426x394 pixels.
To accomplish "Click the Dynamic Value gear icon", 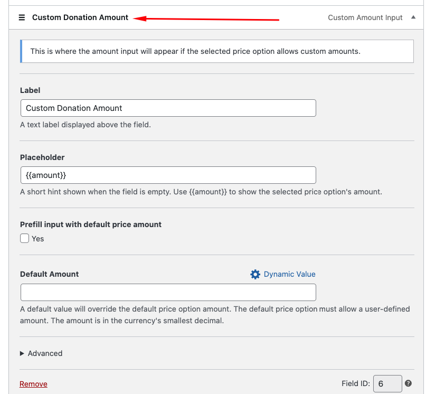I will pyautogui.click(x=255, y=274).
